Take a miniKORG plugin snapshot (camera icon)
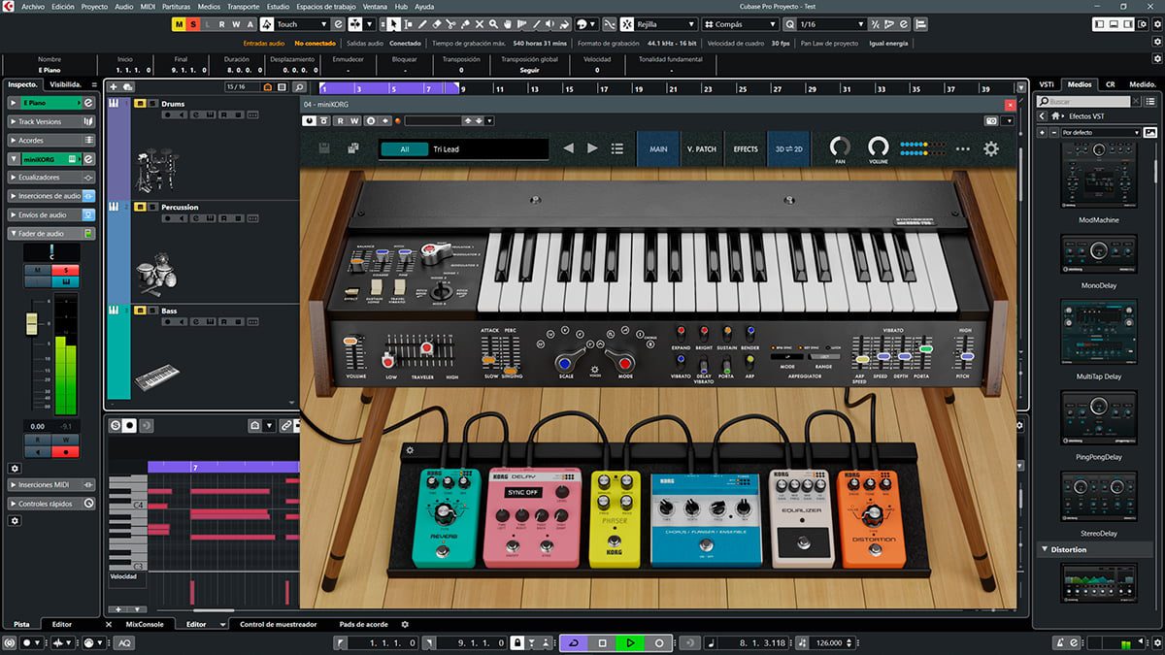1165x655 pixels. (991, 121)
